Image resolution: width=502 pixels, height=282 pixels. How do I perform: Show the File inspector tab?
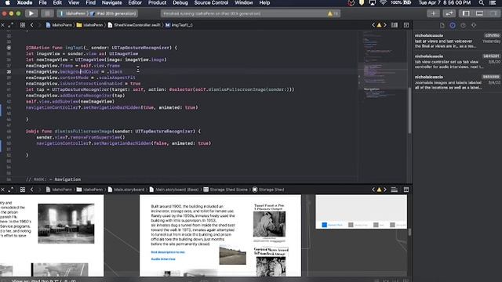(442, 25)
